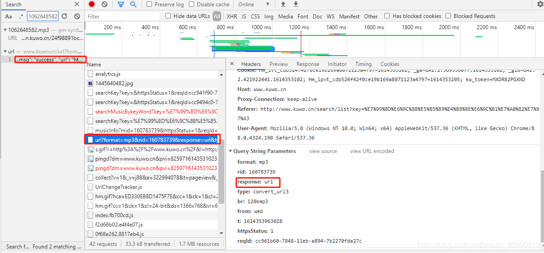Export HAR file download icon
The image size is (544, 253).
pos(296,4)
